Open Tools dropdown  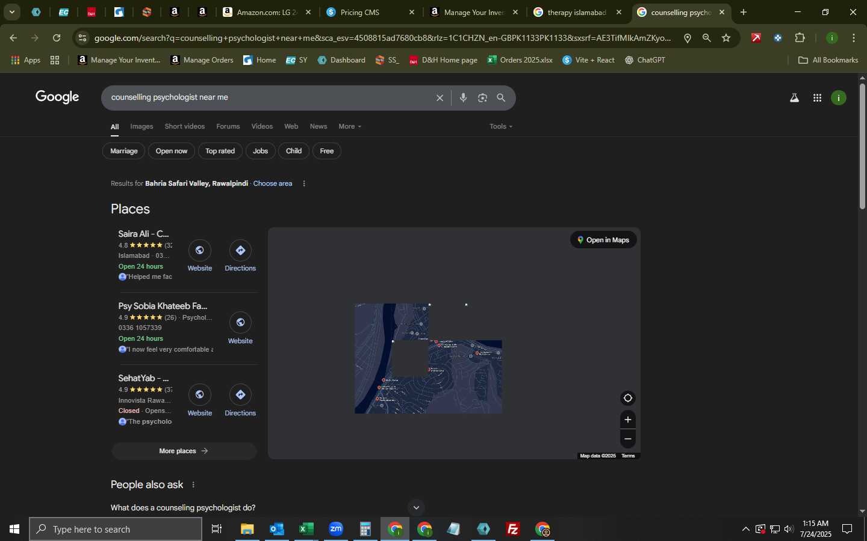pos(501,126)
